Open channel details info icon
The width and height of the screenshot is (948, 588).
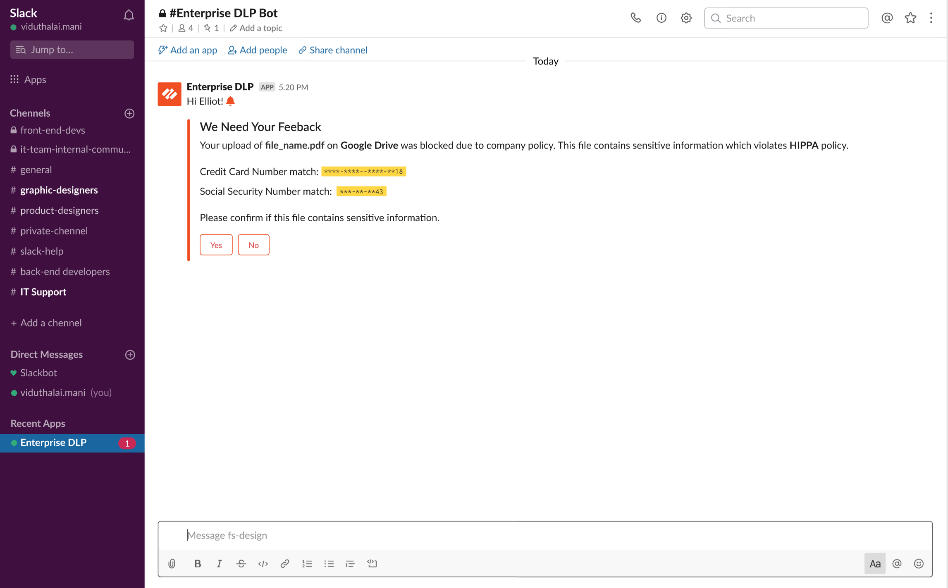661,18
